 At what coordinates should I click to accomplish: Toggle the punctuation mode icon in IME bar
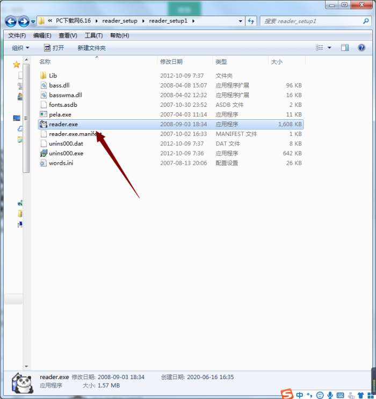tap(309, 395)
